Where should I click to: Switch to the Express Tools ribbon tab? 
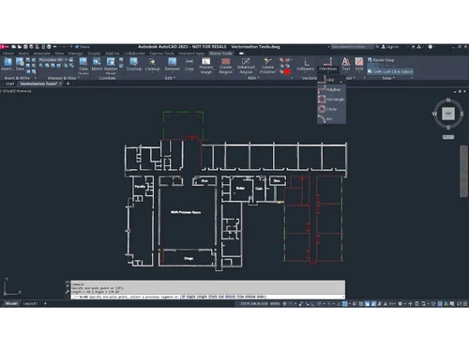tap(161, 54)
